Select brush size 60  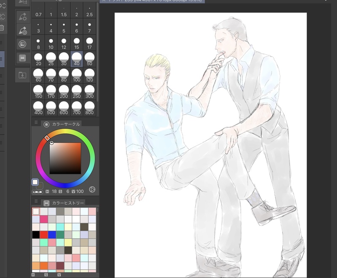38,76
